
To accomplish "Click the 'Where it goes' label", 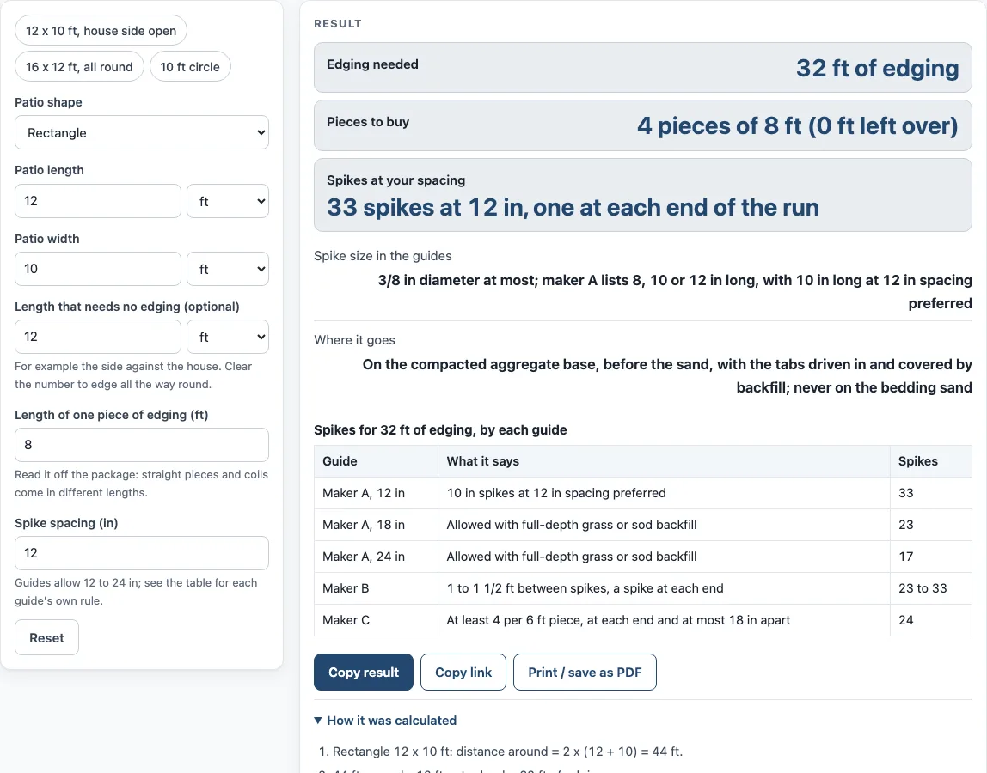I will tap(354, 340).
